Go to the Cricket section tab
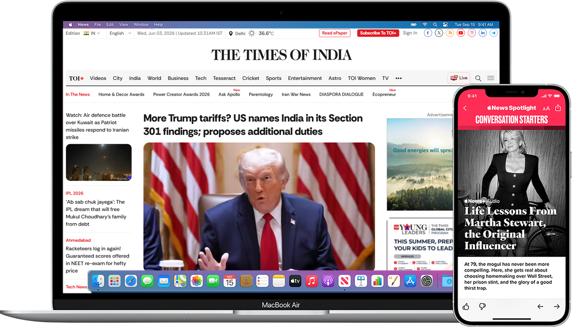 (251, 78)
